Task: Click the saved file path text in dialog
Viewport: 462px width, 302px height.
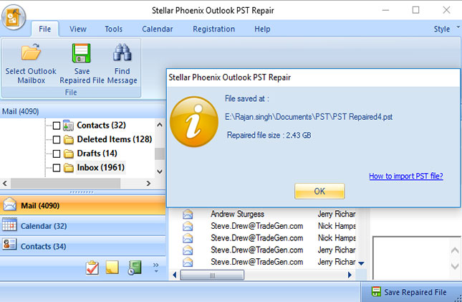Action: [x=309, y=117]
